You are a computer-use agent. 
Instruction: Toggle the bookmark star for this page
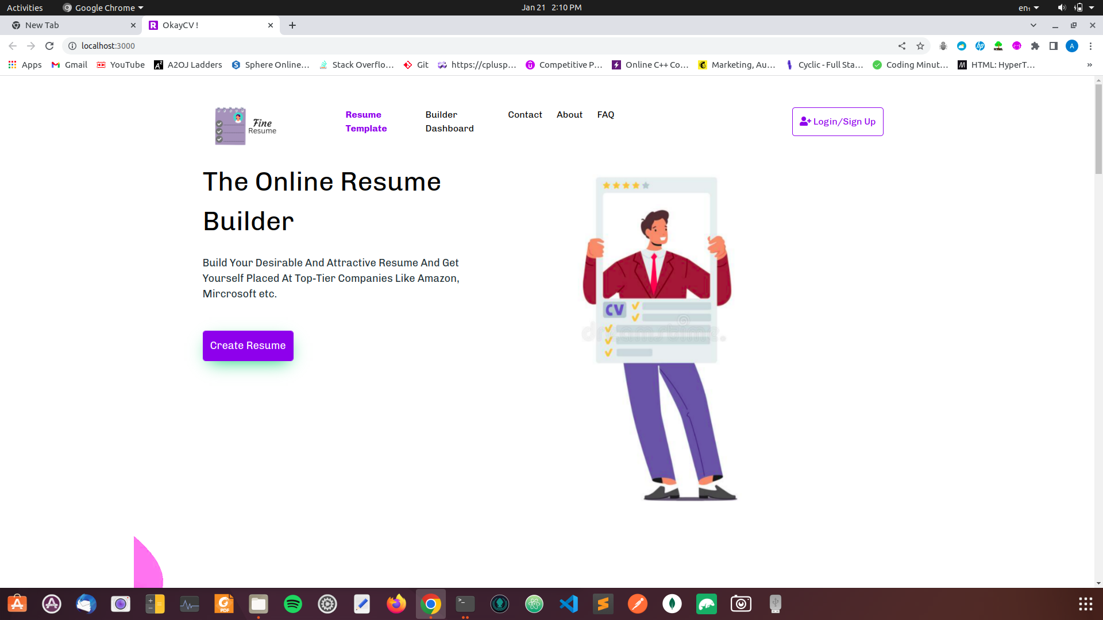(x=920, y=46)
